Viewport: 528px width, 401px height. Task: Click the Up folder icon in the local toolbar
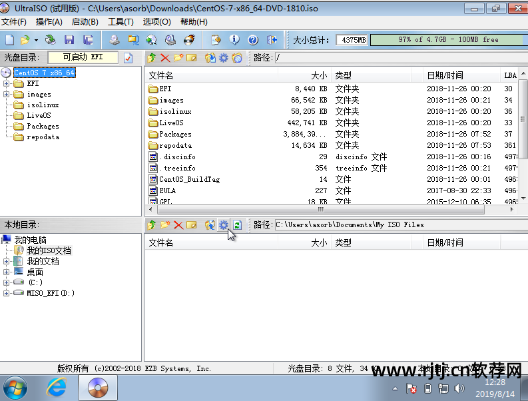(x=152, y=224)
